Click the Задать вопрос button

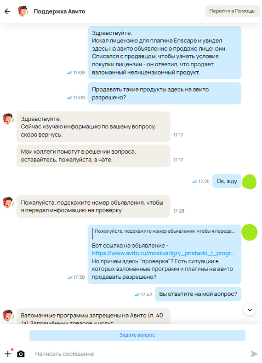pyautogui.click(x=137, y=335)
